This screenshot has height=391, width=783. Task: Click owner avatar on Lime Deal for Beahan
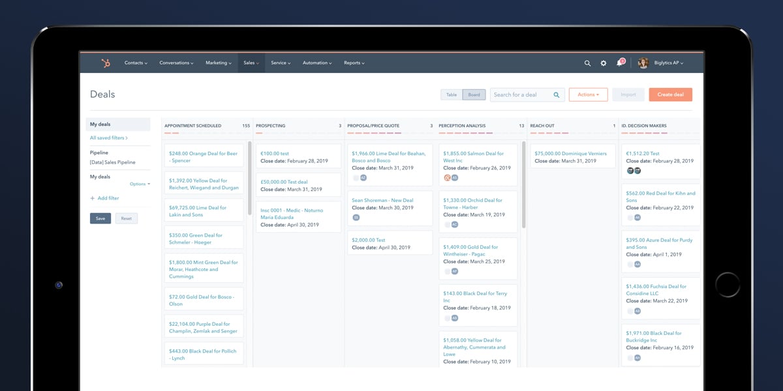[363, 177]
